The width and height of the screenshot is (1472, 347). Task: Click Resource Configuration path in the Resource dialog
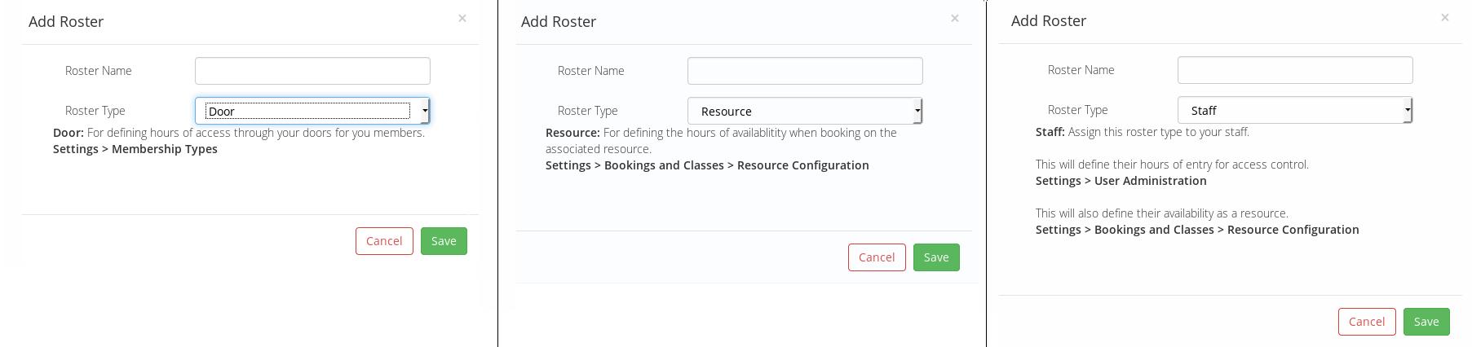point(802,165)
